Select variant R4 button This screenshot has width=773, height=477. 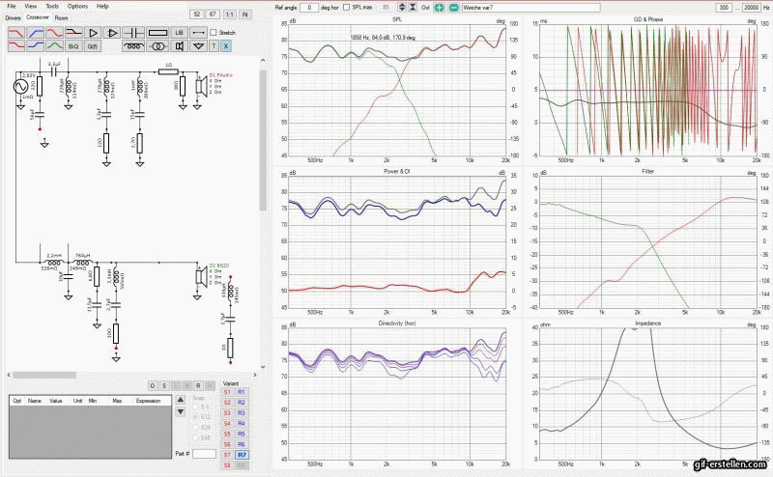coord(242,422)
